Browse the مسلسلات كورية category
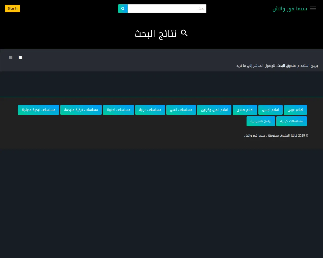Screen dimensions: 323x258 (x=291, y=121)
